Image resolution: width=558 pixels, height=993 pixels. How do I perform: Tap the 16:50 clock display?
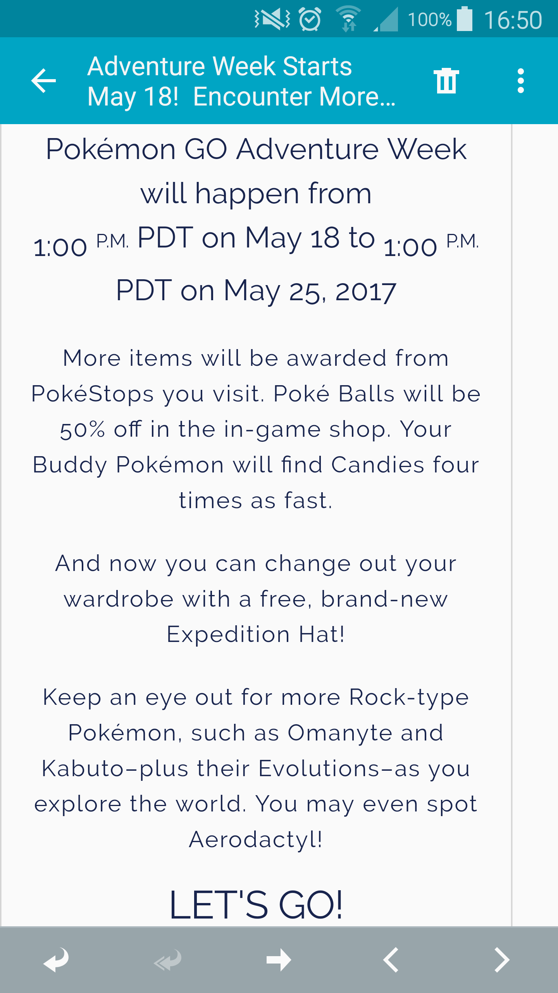pyautogui.click(x=513, y=20)
